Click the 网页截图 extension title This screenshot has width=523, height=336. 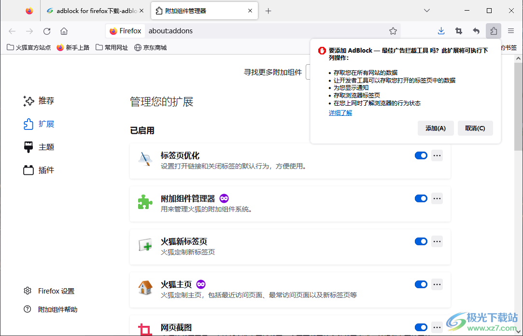176,327
